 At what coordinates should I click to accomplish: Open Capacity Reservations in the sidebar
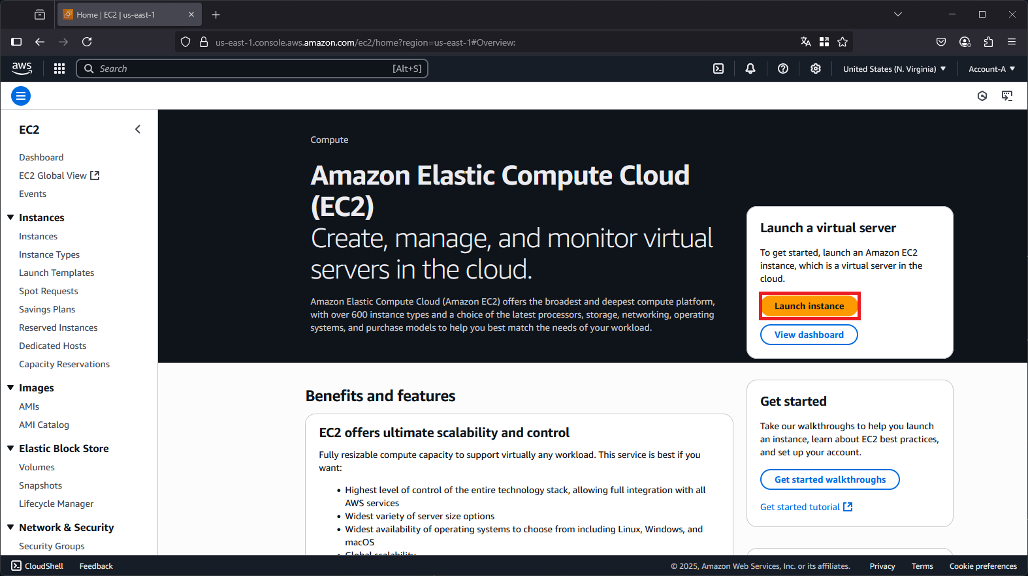click(64, 364)
